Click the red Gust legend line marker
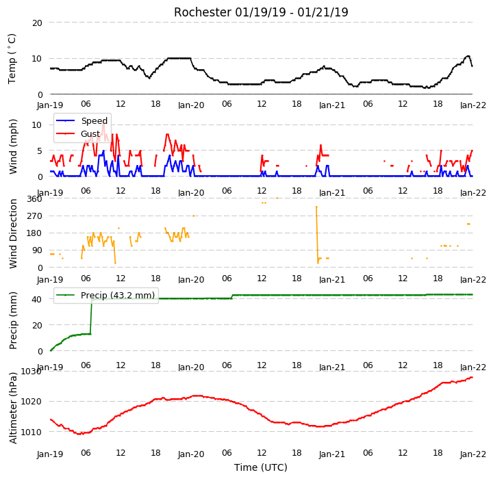This screenshot has width=493, height=479. pos(66,133)
